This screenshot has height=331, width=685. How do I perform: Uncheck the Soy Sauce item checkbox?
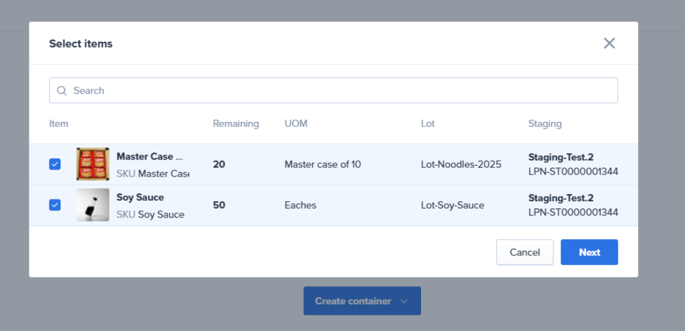click(55, 205)
